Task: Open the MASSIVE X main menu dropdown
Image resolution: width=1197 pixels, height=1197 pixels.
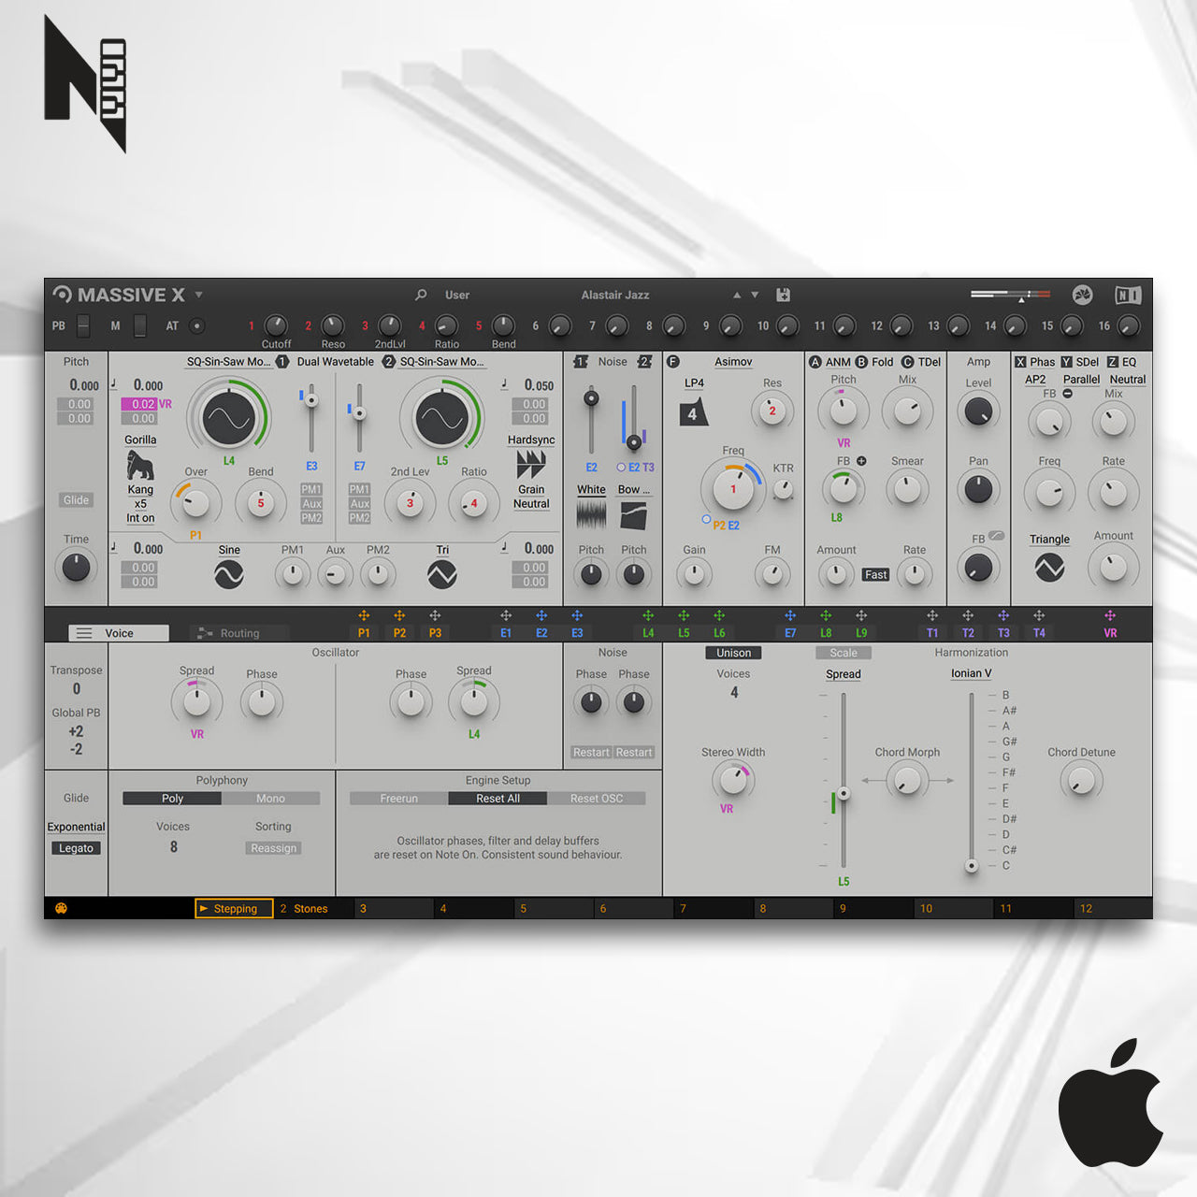Action: click(198, 294)
